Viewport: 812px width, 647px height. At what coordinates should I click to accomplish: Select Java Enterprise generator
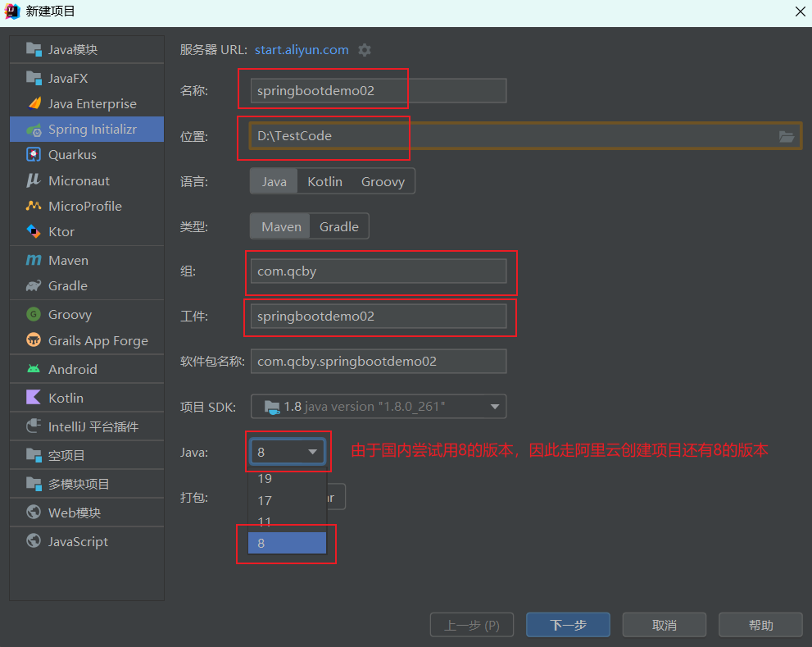pyautogui.click(x=87, y=103)
